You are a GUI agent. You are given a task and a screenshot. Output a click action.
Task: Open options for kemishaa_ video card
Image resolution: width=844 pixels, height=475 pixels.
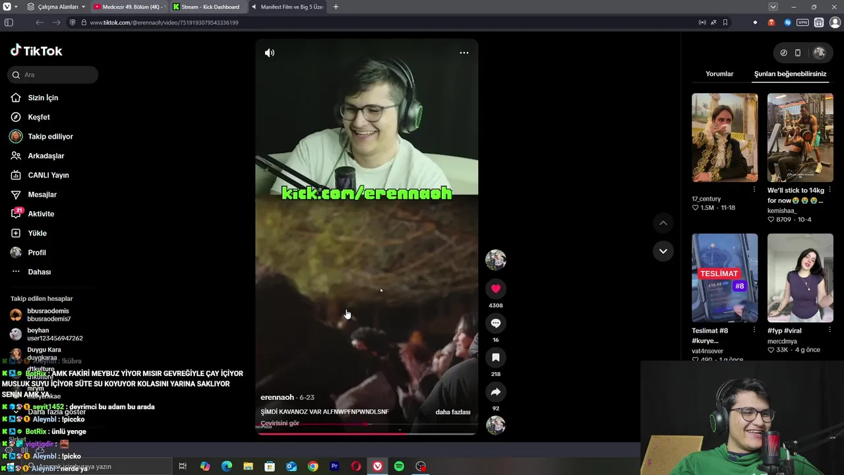pos(829,189)
